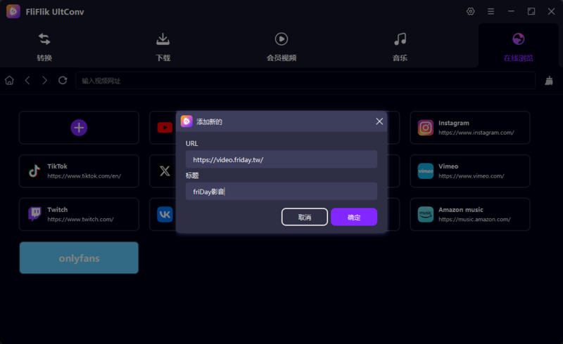The image size is (563, 344).
Task: Open the 会员视频 tab
Action: (x=281, y=46)
